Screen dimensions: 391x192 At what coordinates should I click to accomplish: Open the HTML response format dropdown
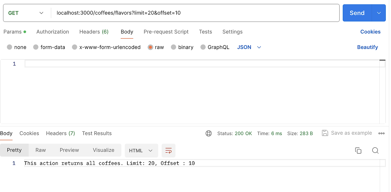pyautogui.click(x=141, y=151)
